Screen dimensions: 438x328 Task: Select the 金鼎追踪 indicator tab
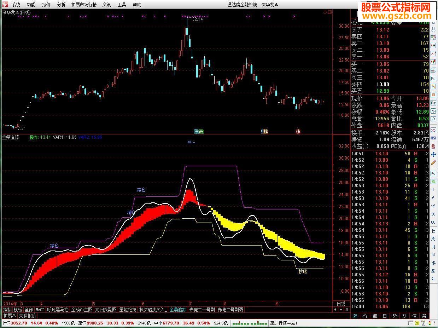tap(178, 310)
